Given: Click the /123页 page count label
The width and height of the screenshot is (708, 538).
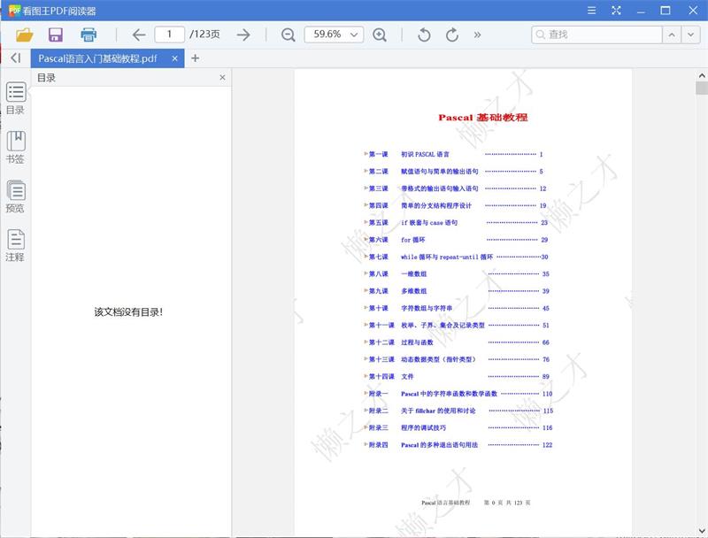Looking at the screenshot, I should click(x=204, y=35).
